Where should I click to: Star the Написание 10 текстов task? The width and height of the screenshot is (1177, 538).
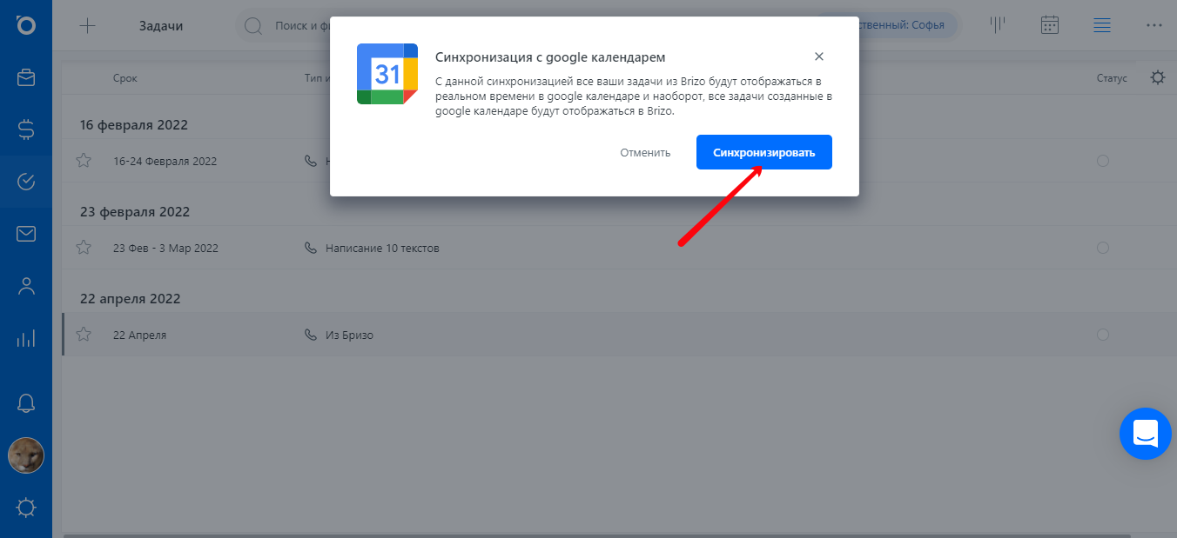click(84, 247)
